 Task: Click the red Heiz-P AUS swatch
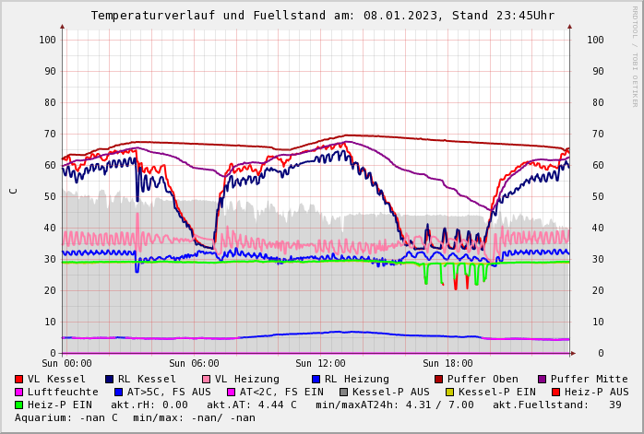pyautogui.click(x=555, y=392)
